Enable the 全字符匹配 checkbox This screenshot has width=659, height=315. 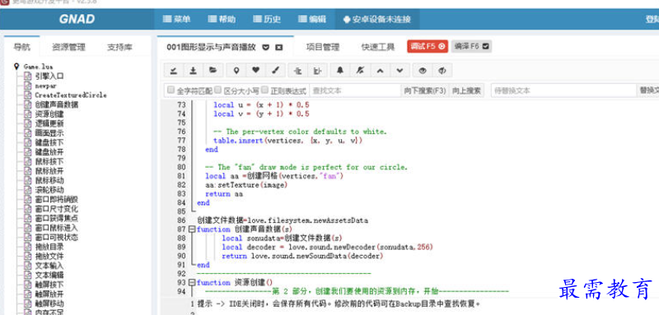click(171, 90)
